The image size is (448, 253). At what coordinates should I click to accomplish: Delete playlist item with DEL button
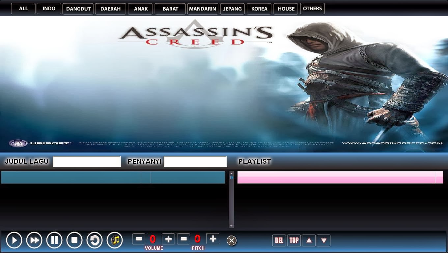click(279, 240)
